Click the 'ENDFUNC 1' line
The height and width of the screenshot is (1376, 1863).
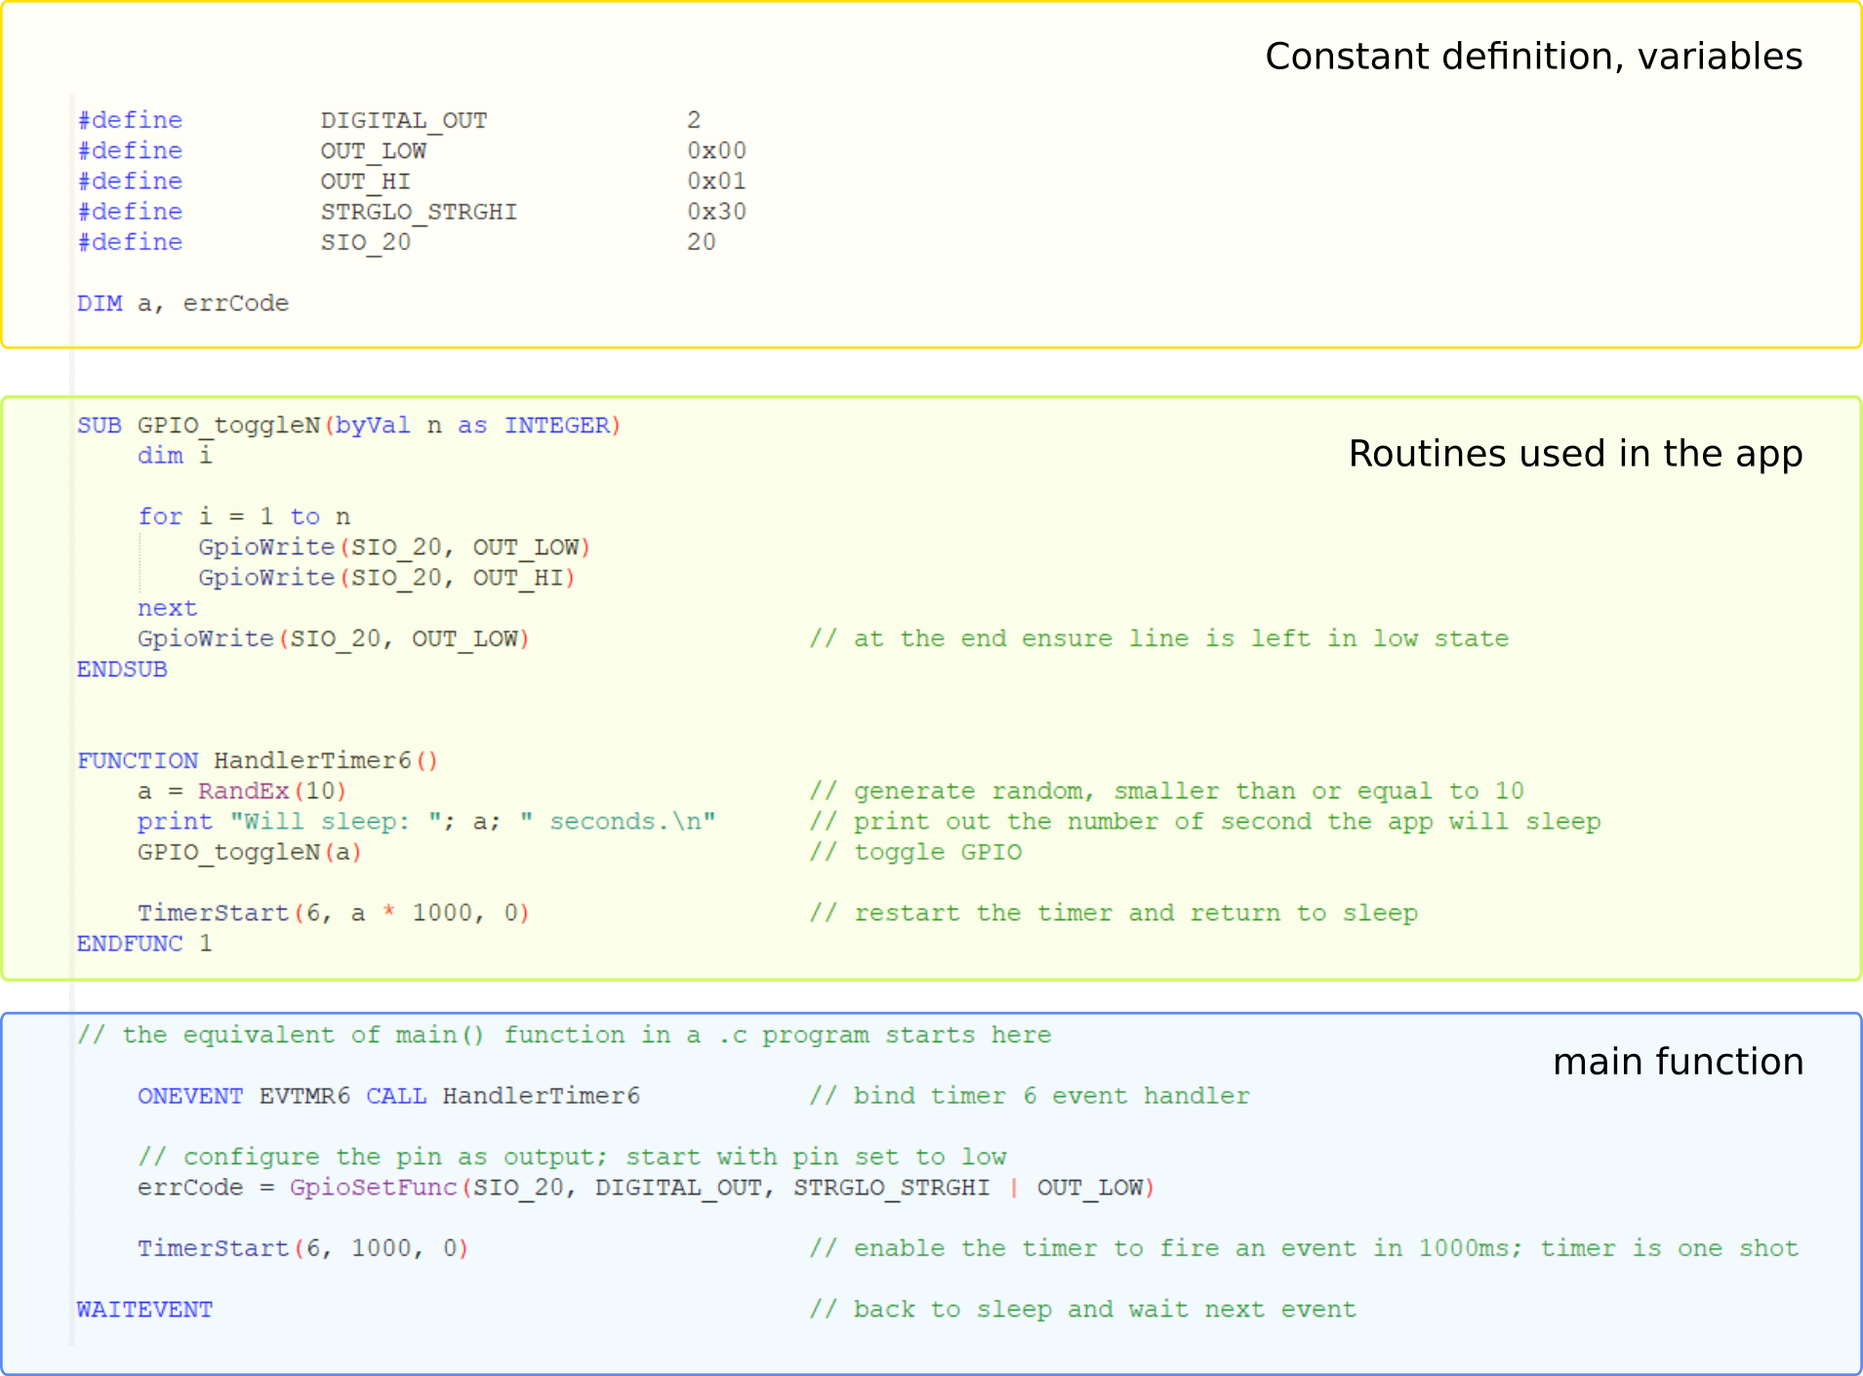(144, 944)
